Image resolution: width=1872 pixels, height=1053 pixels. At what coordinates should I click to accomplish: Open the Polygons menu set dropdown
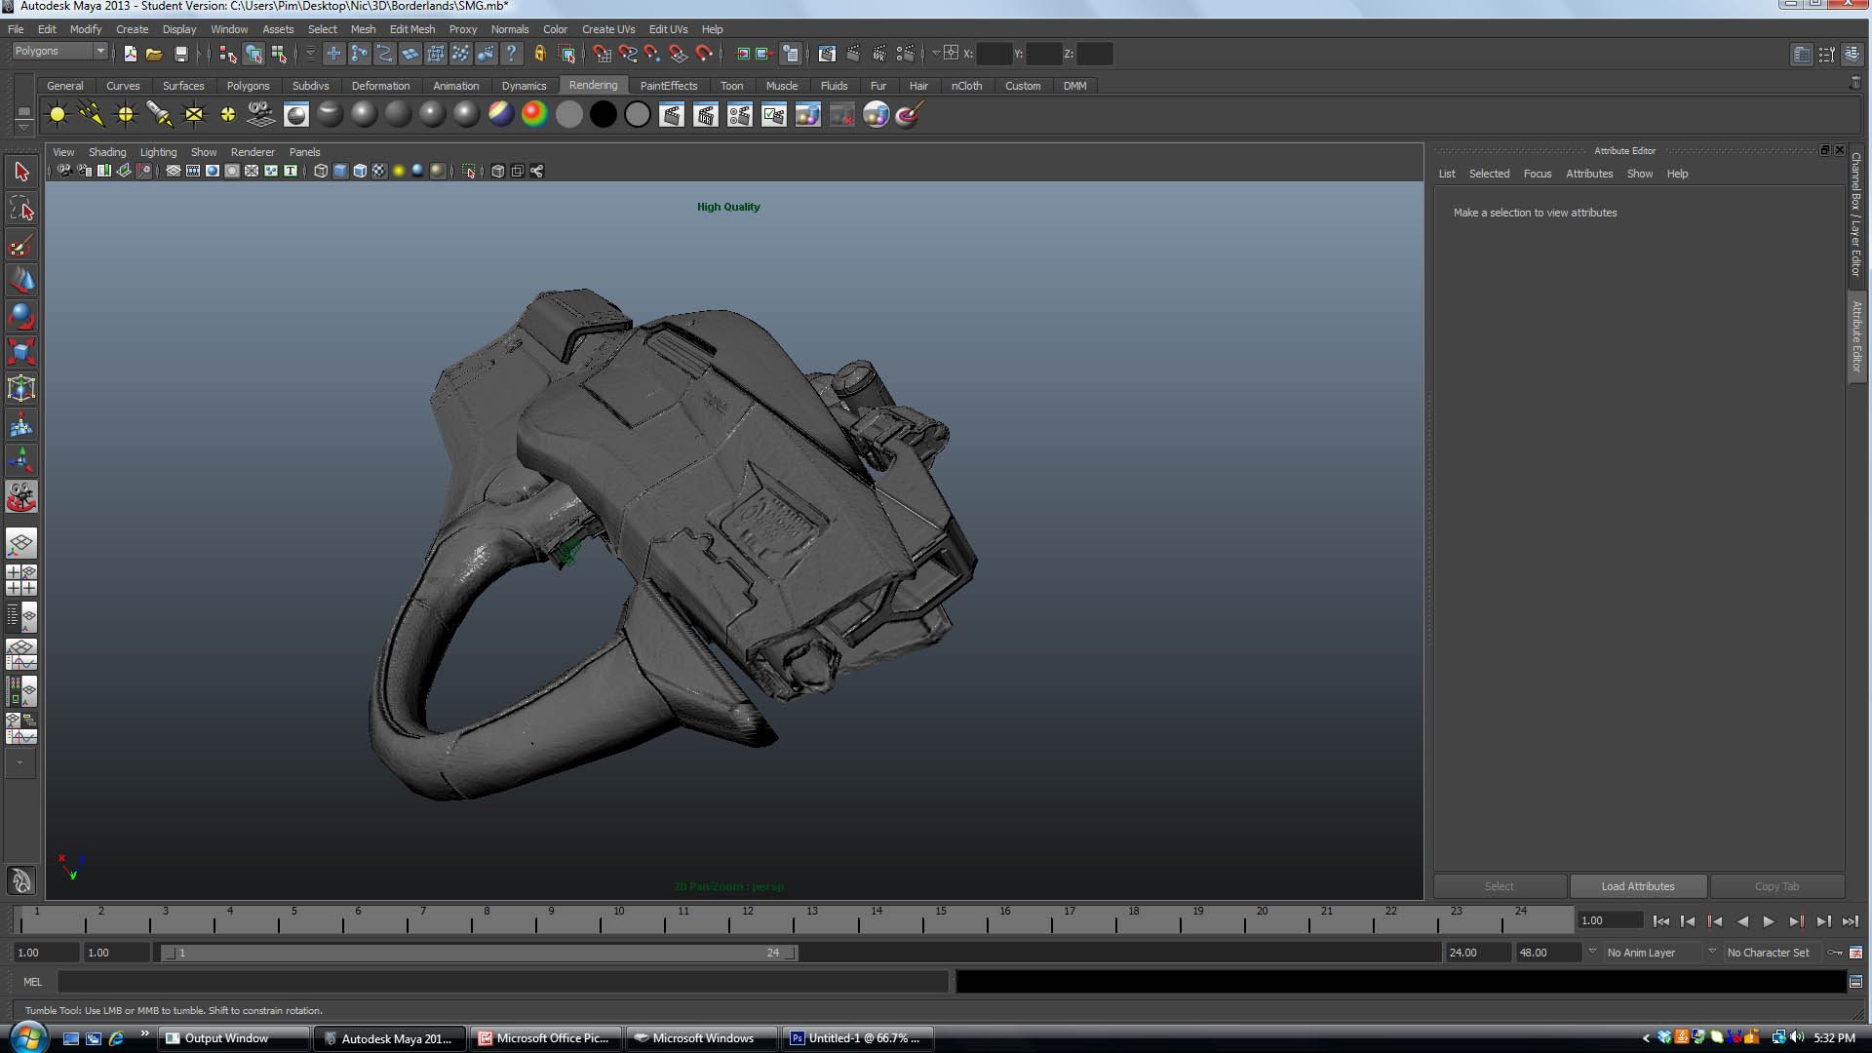(x=58, y=51)
